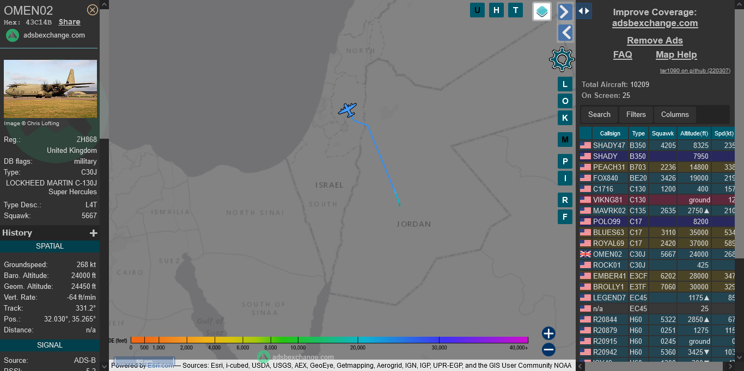Open the Map Help link

pos(676,54)
